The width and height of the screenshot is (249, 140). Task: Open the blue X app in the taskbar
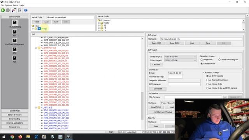click(x=36, y=136)
